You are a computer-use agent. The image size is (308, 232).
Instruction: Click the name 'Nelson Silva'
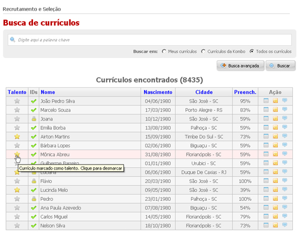(x=53, y=225)
